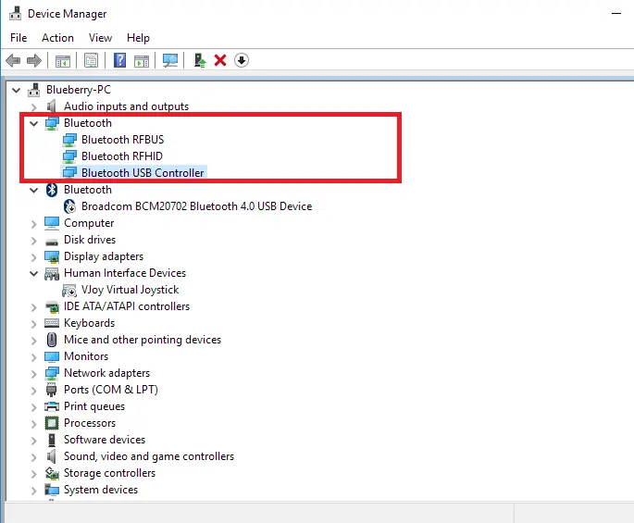
Task: Click the Storage controllers icon
Action: [x=51, y=473]
